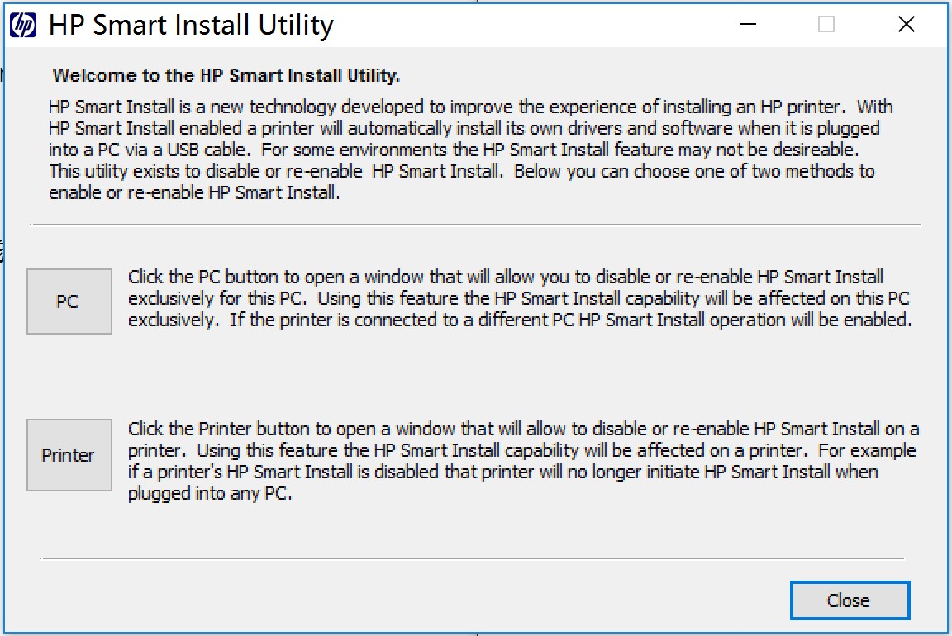Click the line starting 'This utility exists to disable'
The height and width of the screenshot is (636, 952).
click(x=461, y=171)
